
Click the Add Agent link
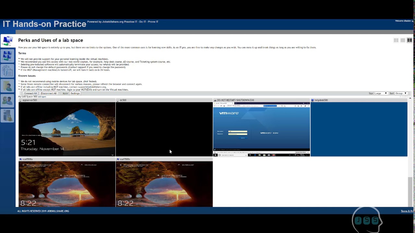tap(42, 97)
